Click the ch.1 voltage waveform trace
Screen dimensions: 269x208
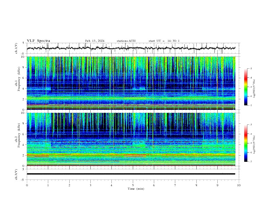[x=131, y=48]
